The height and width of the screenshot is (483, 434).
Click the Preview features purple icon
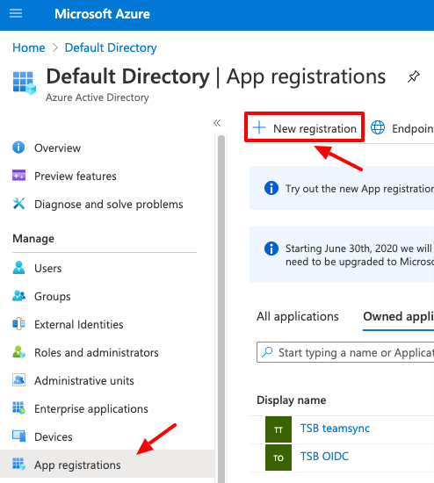18,176
